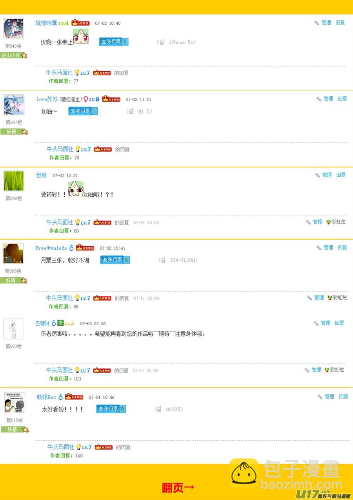The width and height of the screenshot is (353, 500).
Task: Open 管理 for floor 858 comment
Action: pos(325,247)
